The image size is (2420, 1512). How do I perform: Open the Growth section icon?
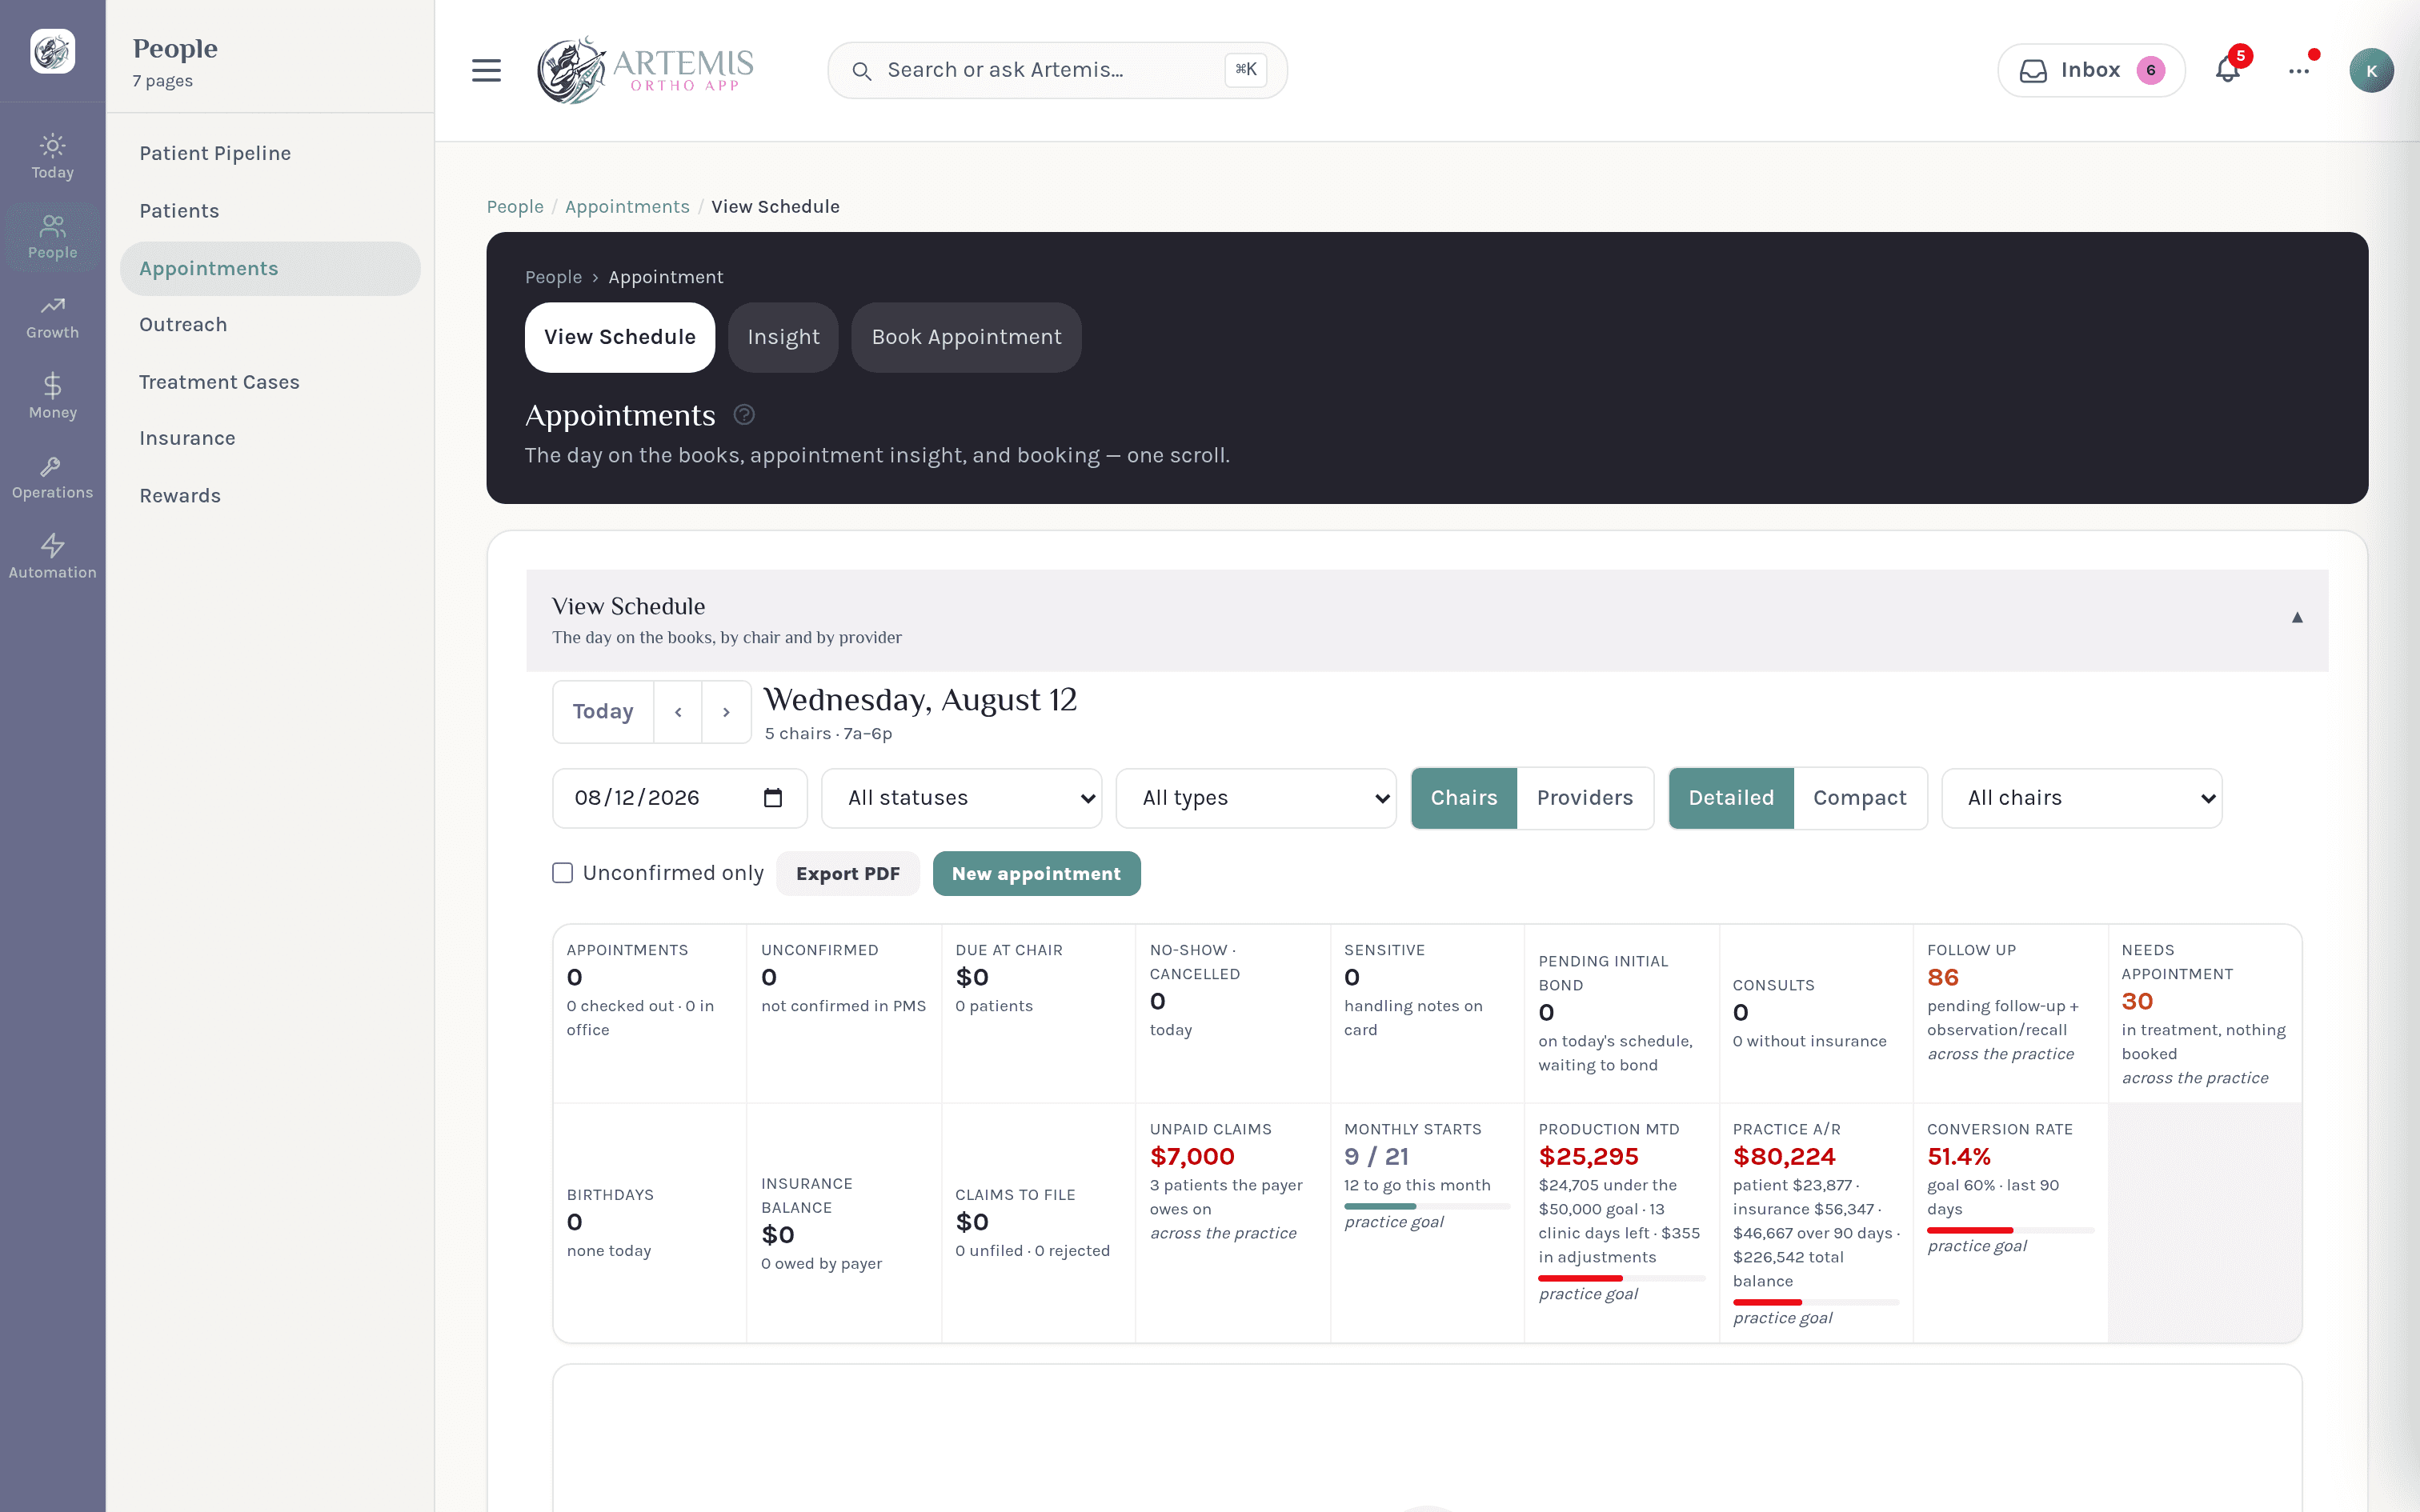point(52,306)
